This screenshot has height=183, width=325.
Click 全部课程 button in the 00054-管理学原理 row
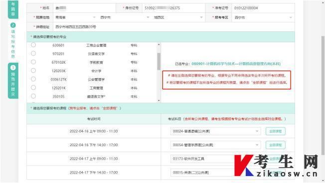[x=276, y=145]
